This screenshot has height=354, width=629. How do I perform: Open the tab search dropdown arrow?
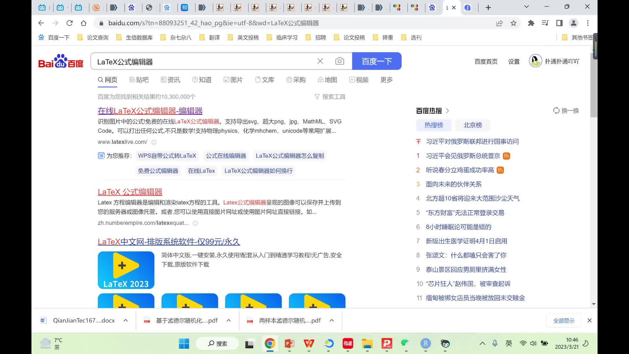point(526,7)
